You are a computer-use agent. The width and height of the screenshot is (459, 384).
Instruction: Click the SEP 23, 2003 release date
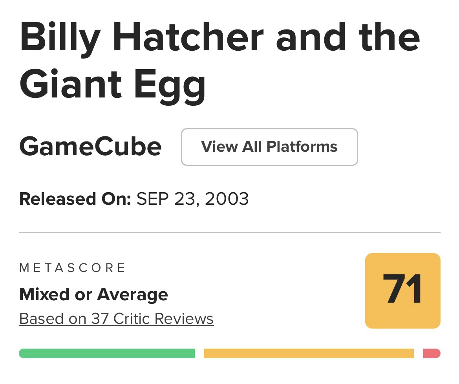tap(192, 199)
